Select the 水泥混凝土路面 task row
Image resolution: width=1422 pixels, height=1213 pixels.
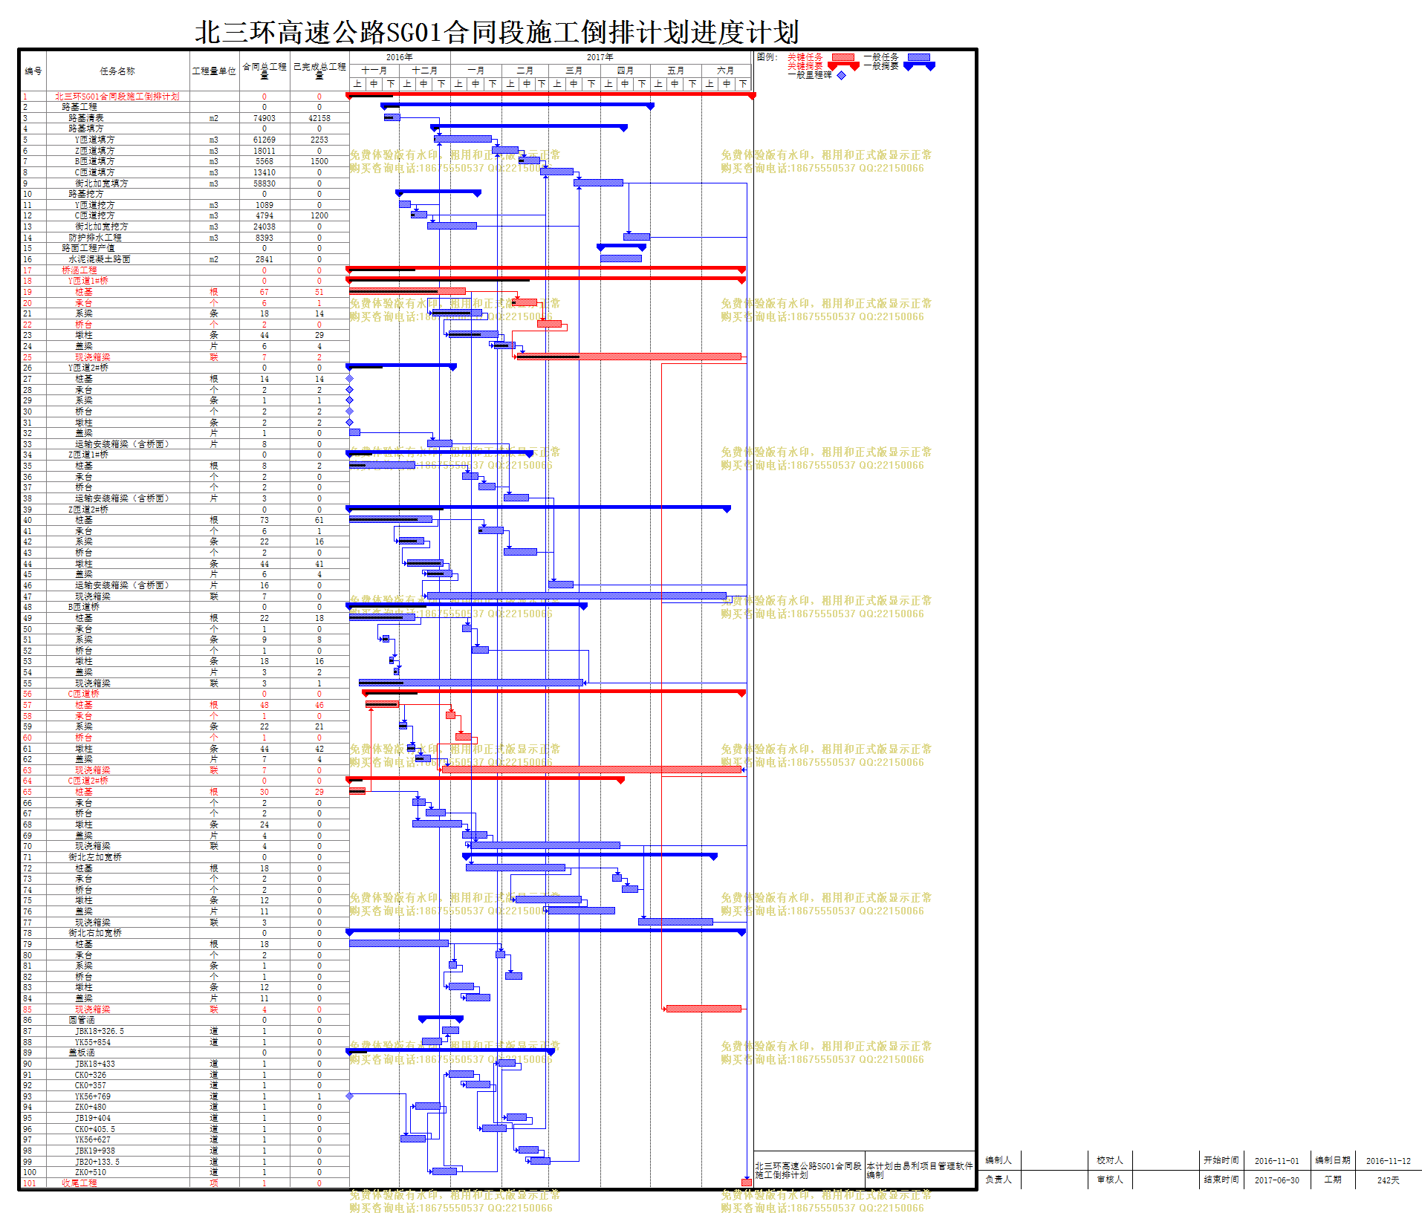pyautogui.click(x=184, y=259)
